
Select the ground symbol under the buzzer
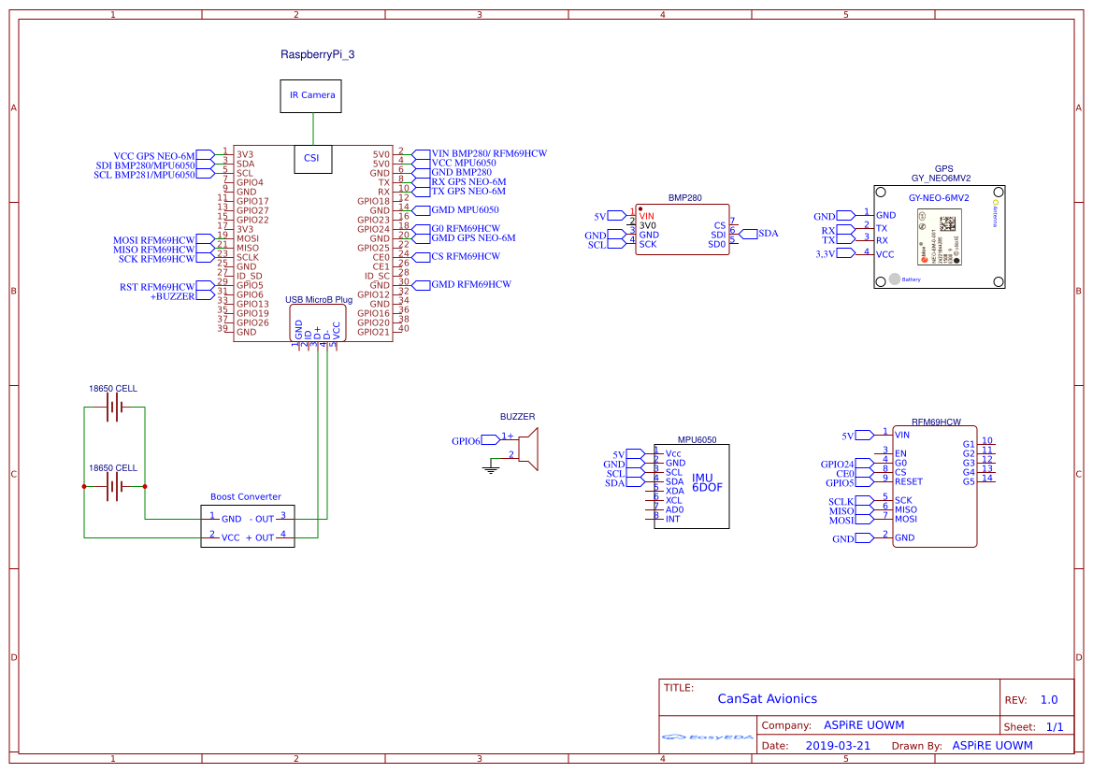click(491, 470)
